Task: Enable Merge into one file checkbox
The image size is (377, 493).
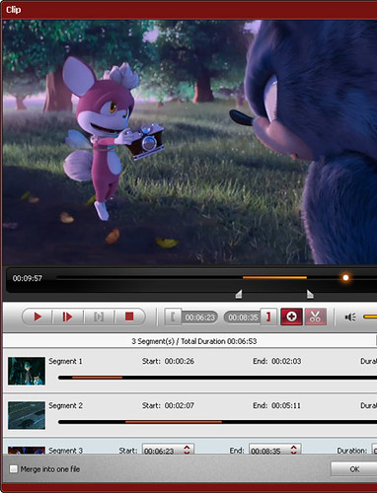Action: [14, 469]
